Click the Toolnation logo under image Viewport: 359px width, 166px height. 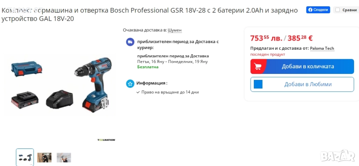(x=106, y=140)
